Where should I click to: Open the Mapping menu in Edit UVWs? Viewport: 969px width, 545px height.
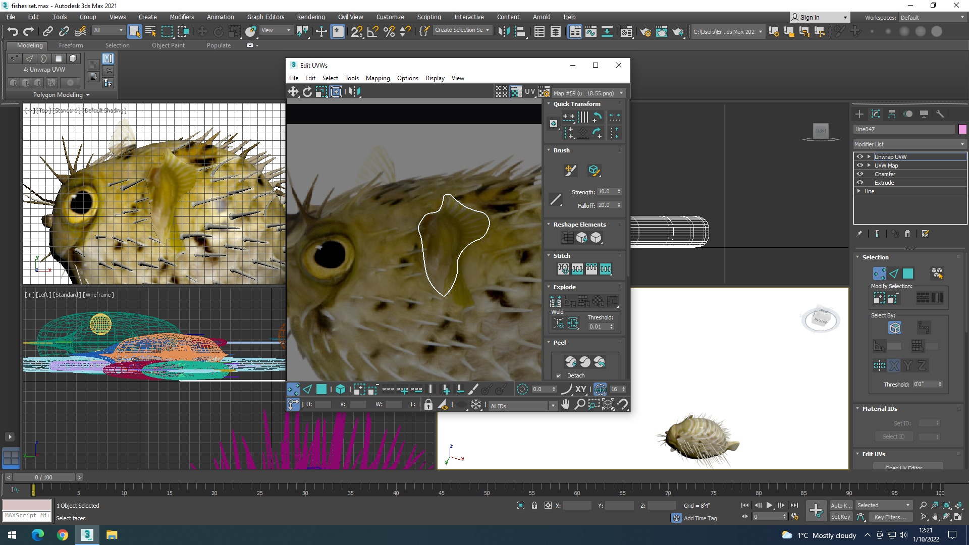tap(378, 78)
